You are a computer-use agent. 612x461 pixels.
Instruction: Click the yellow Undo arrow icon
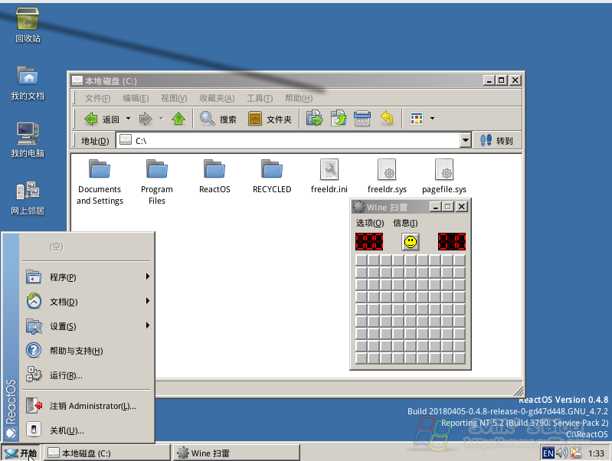pos(386,119)
